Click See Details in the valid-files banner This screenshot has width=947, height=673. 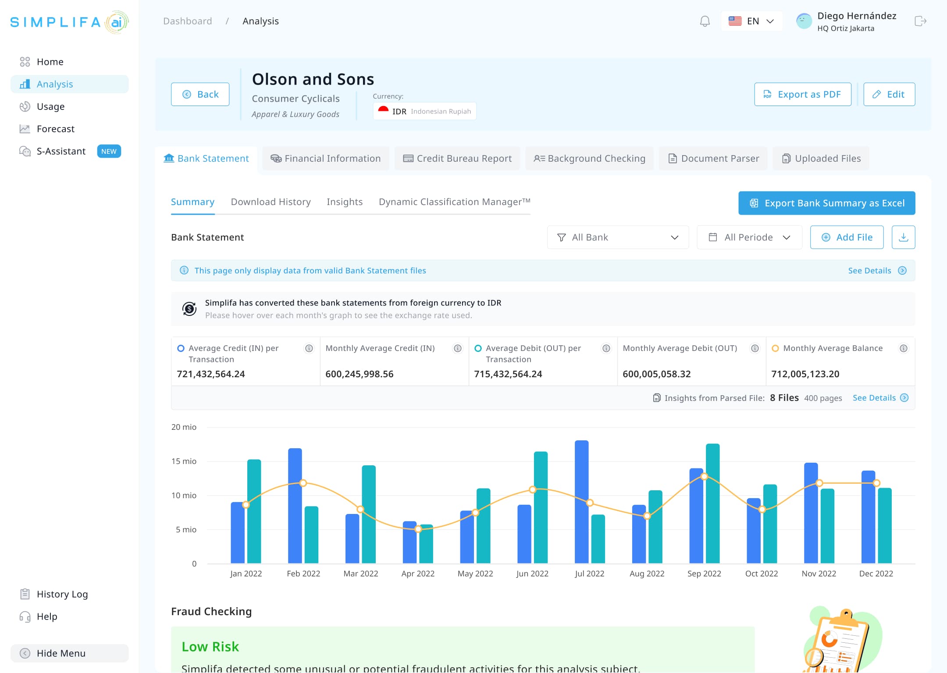point(877,270)
